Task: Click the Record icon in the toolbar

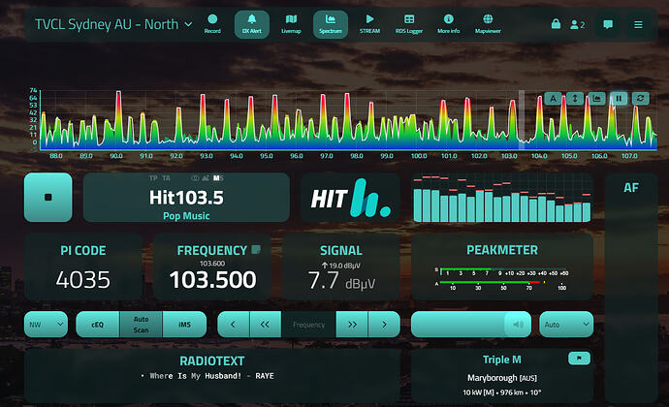Action: pyautogui.click(x=212, y=24)
